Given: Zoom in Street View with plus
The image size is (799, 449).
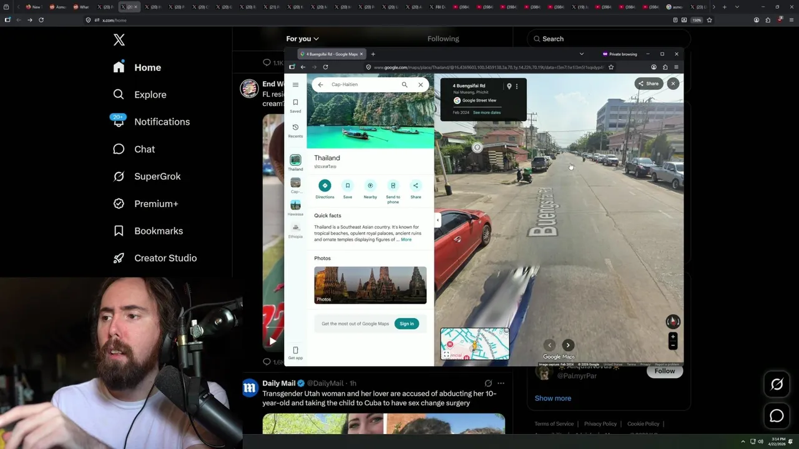Looking at the screenshot, I should coord(673,337).
